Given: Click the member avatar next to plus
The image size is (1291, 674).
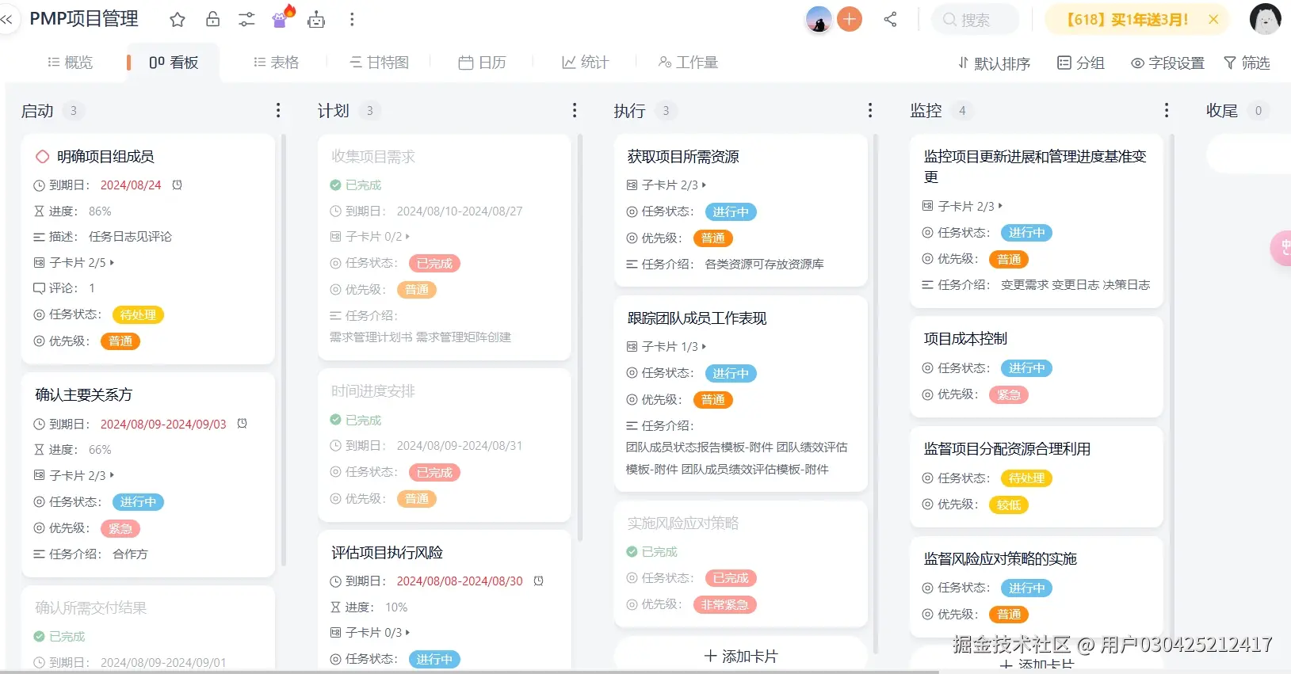Looking at the screenshot, I should pos(819,19).
